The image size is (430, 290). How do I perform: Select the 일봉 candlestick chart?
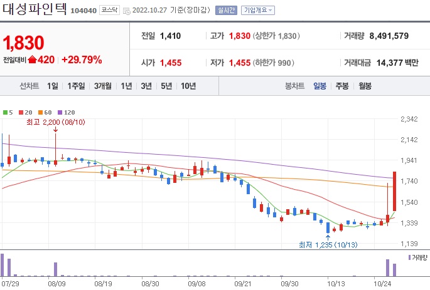click(x=320, y=86)
